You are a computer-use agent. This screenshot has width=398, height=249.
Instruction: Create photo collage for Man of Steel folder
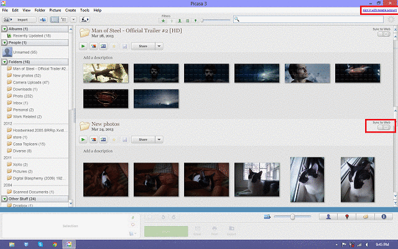point(93,46)
